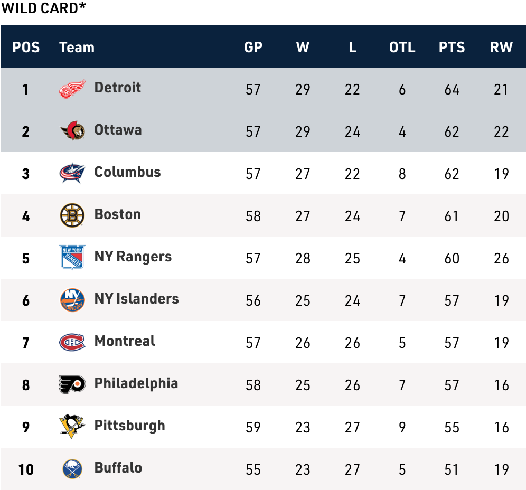
Task: Sort standings by GP column header
Action: coord(253,47)
